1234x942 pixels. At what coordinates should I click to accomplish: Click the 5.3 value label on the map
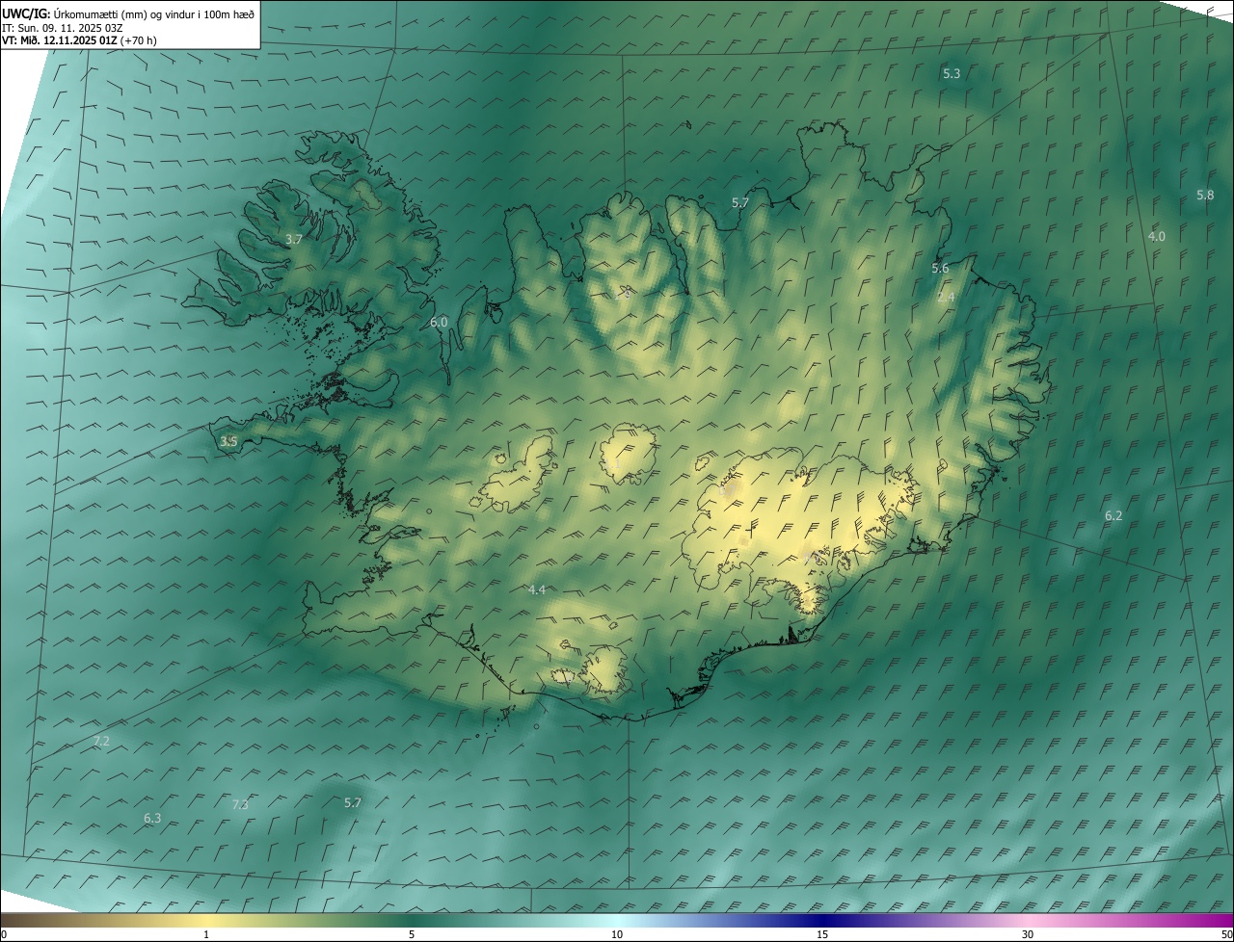pyautogui.click(x=952, y=73)
